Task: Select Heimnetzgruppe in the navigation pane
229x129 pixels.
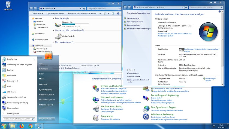Action: (x=41, y=40)
